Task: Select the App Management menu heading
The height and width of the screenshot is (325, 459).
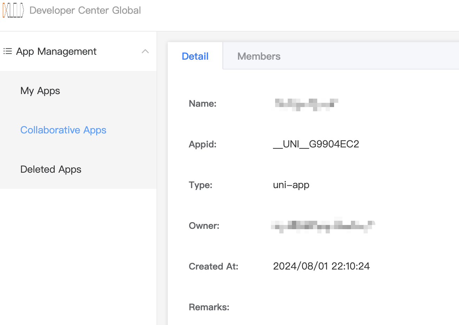Action: coord(56,52)
